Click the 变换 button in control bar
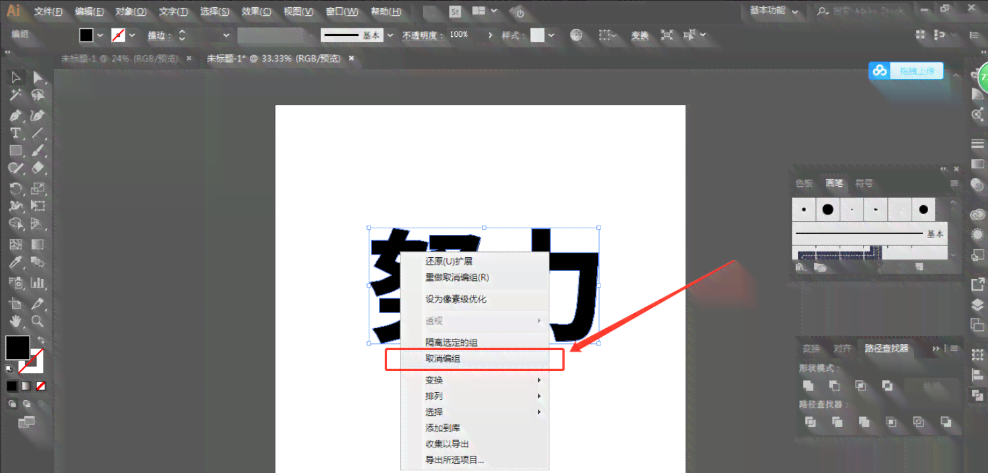Image resolution: width=988 pixels, height=473 pixels. click(640, 36)
